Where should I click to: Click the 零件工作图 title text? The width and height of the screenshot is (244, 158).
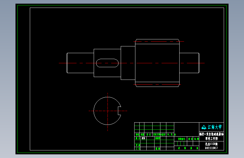[211, 138]
